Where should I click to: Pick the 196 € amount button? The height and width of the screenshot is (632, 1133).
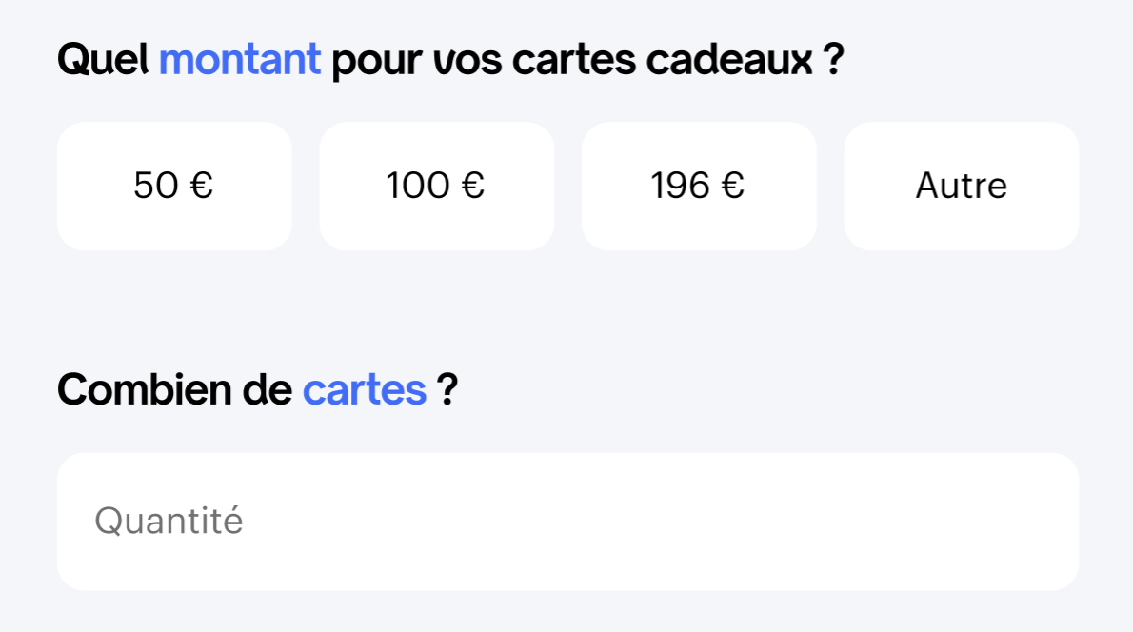click(698, 187)
